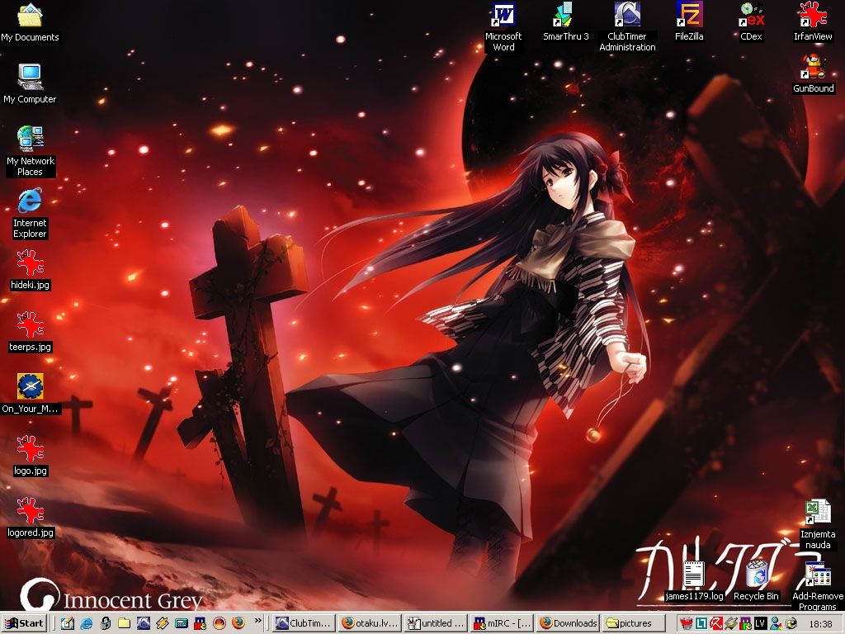Click the LV language indicator
The width and height of the screenshot is (845, 634).
[x=760, y=624]
